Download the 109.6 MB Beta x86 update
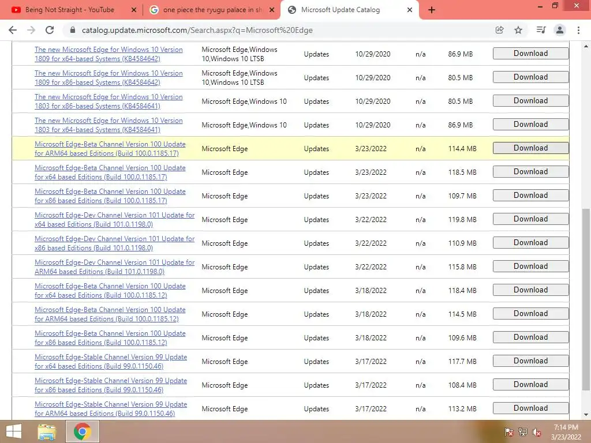Viewport: 591px width, 443px height. (531, 337)
